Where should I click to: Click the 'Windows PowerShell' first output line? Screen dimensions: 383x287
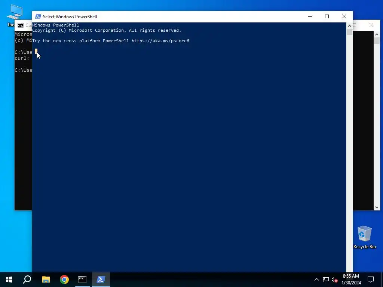coord(56,25)
